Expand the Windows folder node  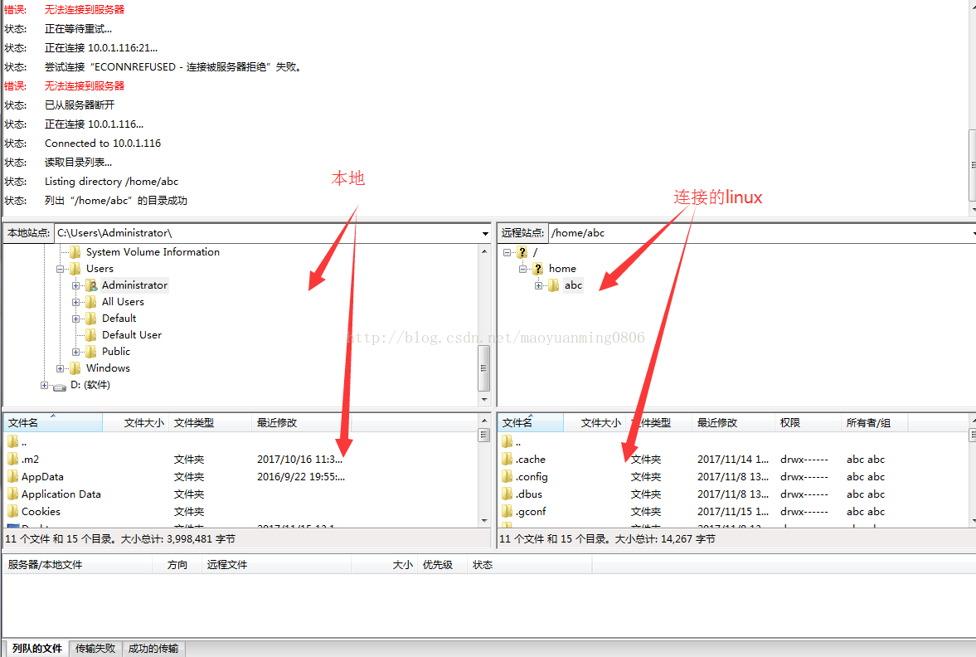[60, 368]
